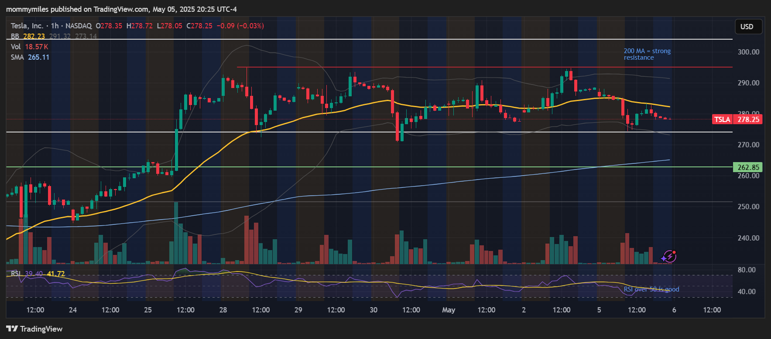771x339 pixels.
Task: Click the TradingView logo at bottom left
Action: [34, 329]
